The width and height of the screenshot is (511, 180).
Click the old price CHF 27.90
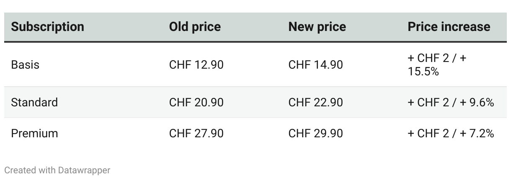(x=196, y=134)
